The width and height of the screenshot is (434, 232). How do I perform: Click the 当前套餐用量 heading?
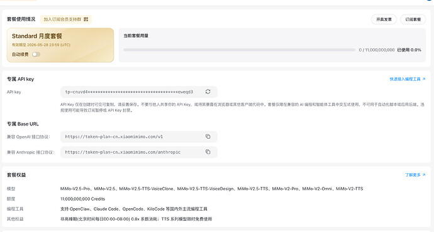click(x=136, y=36)
